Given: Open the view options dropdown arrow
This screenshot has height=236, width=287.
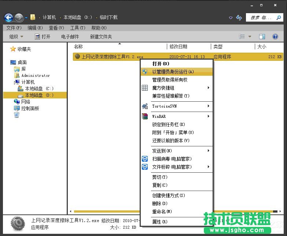Looking at the screenshot, I should (250, 37).
